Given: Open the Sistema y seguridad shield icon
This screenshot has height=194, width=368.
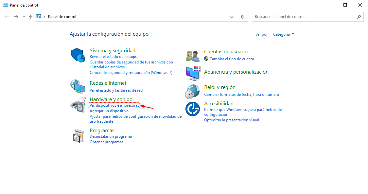Looking at the screenshot, I should pos(78,55).
